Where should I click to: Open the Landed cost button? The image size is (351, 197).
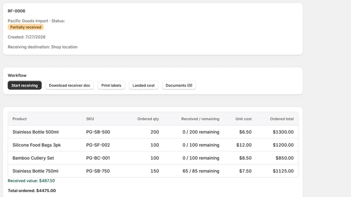(143, 85)
